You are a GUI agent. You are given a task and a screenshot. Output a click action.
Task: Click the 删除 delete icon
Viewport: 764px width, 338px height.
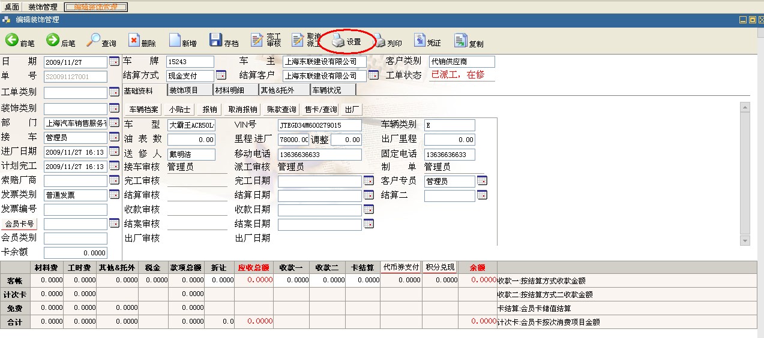pyautogui.click(x=134, y=41)
